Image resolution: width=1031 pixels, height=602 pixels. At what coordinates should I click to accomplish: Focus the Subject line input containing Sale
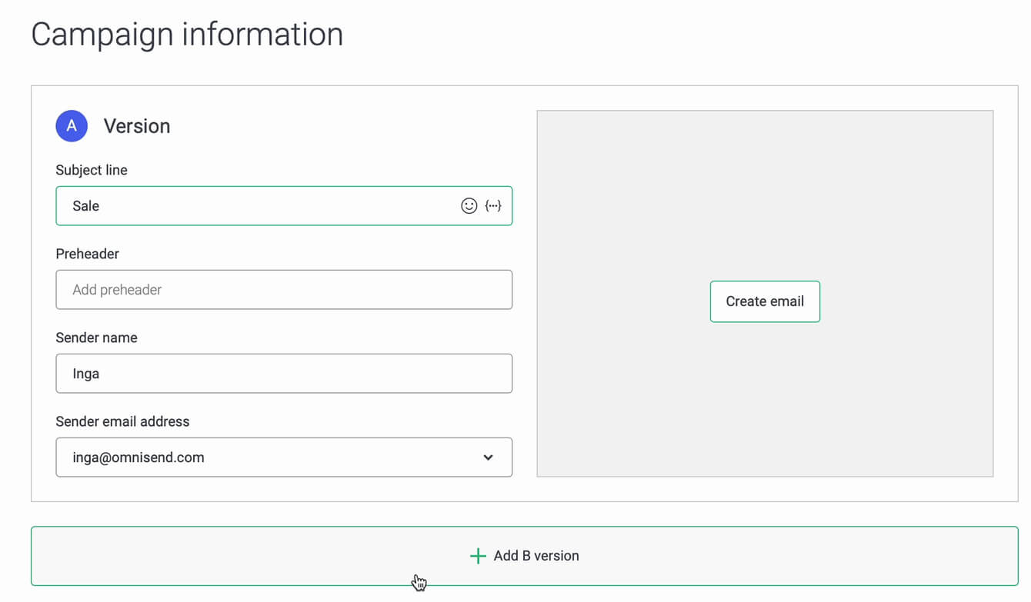(284, 206)
